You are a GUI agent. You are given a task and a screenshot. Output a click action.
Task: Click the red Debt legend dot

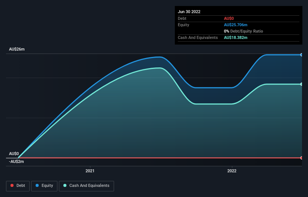click(12, 185)
